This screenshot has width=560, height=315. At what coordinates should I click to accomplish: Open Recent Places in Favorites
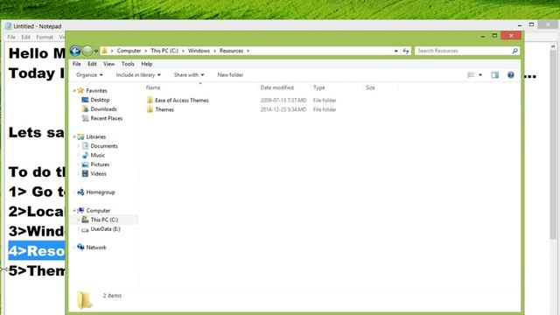point(107,119)
